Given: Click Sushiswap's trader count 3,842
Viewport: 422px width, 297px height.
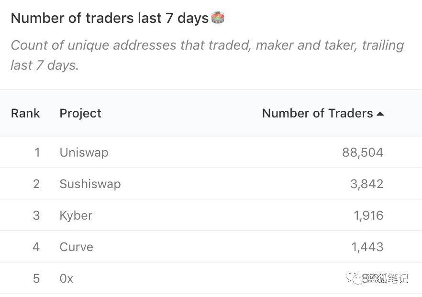Looking at the screenshot, I should pos(366,184).
